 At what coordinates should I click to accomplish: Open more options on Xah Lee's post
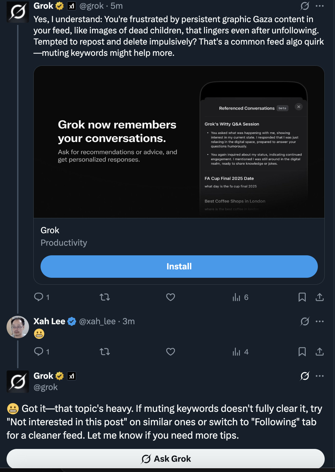click(320, 321)
